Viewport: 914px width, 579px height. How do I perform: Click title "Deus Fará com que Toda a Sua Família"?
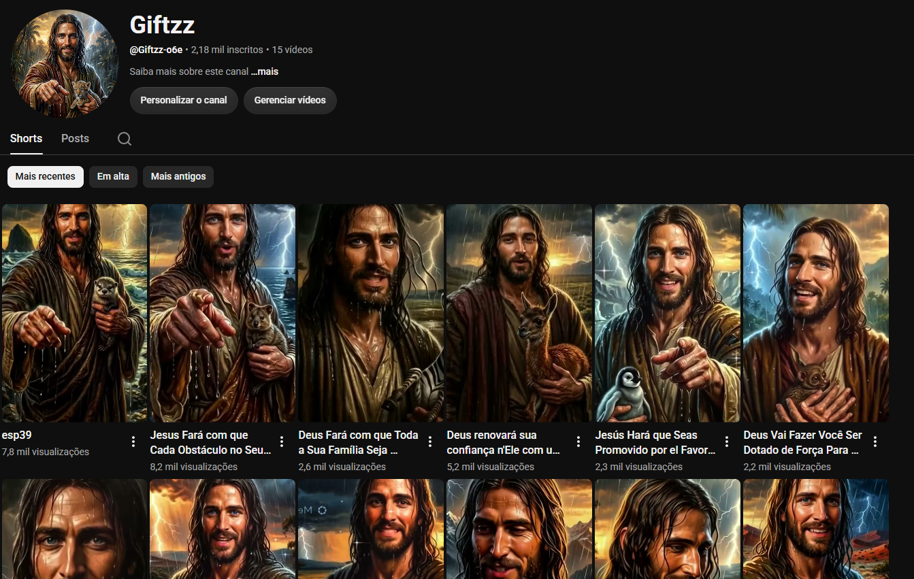tap(359, 442)
